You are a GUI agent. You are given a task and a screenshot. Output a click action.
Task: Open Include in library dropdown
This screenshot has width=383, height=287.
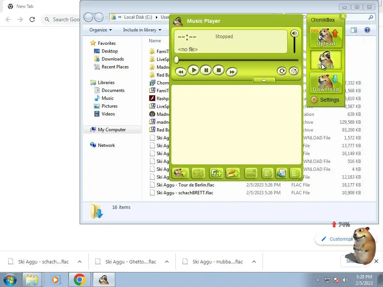click(x=142, y=30)
